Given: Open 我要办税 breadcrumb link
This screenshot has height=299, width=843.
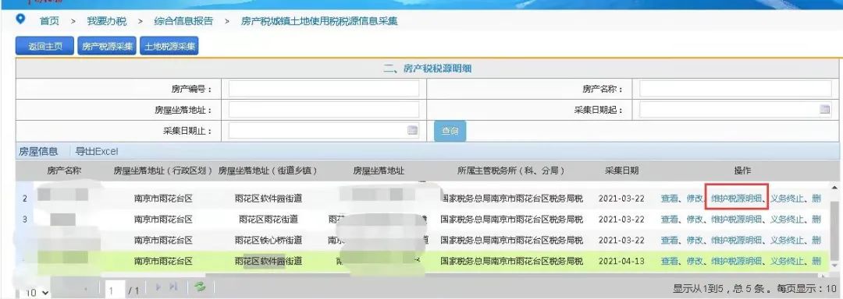Looking at the screenshot, I should point(106,22).
